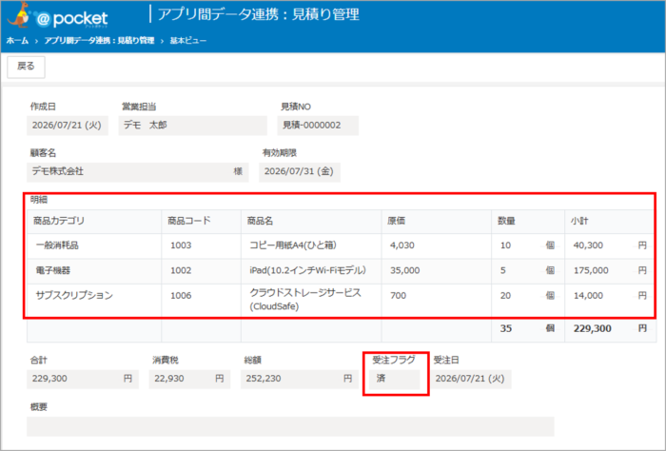
Task: Click コピー用紙A4(ひと箱) product name
Action: coord(293,245)
